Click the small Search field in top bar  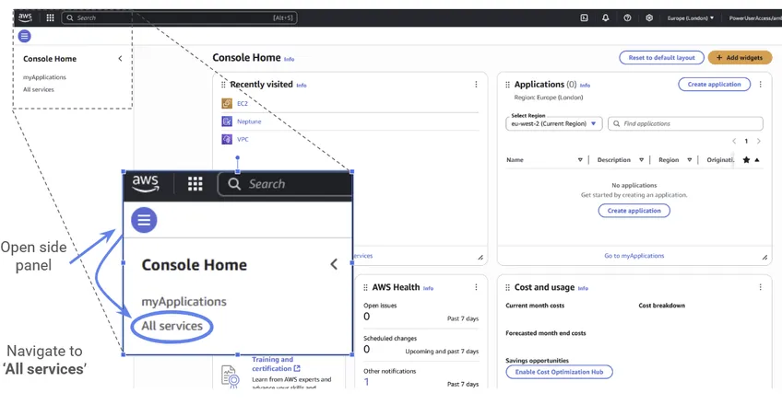tap(180, 17)
